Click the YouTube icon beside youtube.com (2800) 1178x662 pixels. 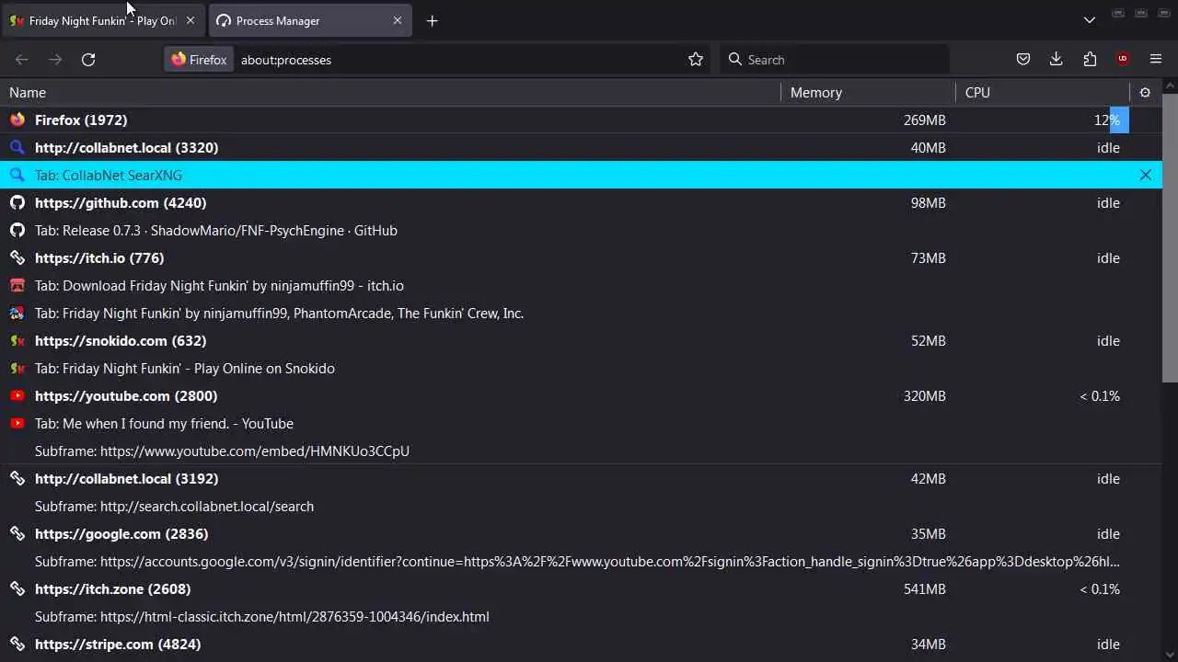[17, 395]
